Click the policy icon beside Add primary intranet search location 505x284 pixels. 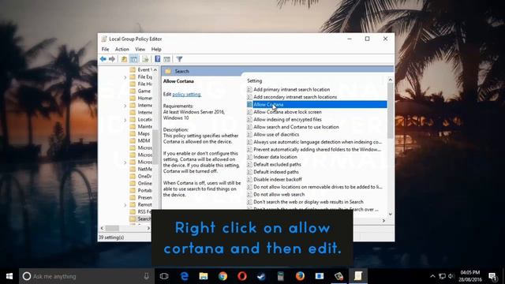[x=249, y=89]
